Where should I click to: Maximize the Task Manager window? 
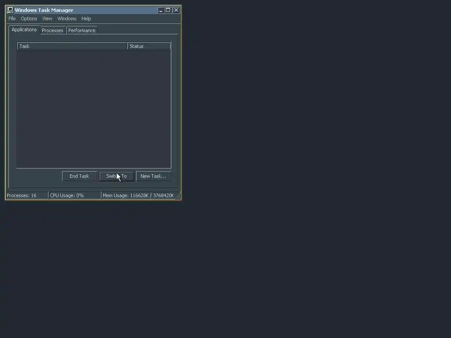168,10
